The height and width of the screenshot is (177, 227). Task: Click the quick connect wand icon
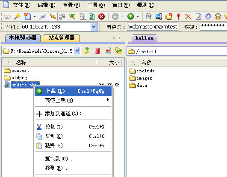click(18, 17)
